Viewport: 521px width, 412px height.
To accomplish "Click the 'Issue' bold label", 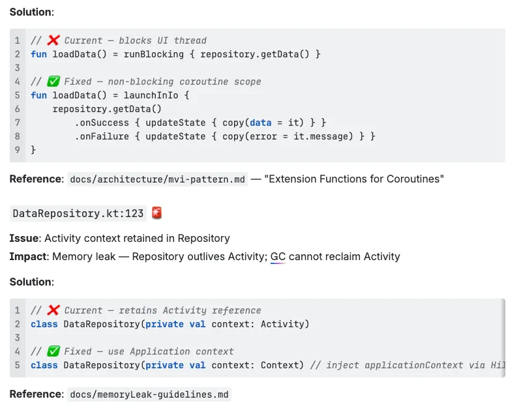I will (x=23, y=239).
